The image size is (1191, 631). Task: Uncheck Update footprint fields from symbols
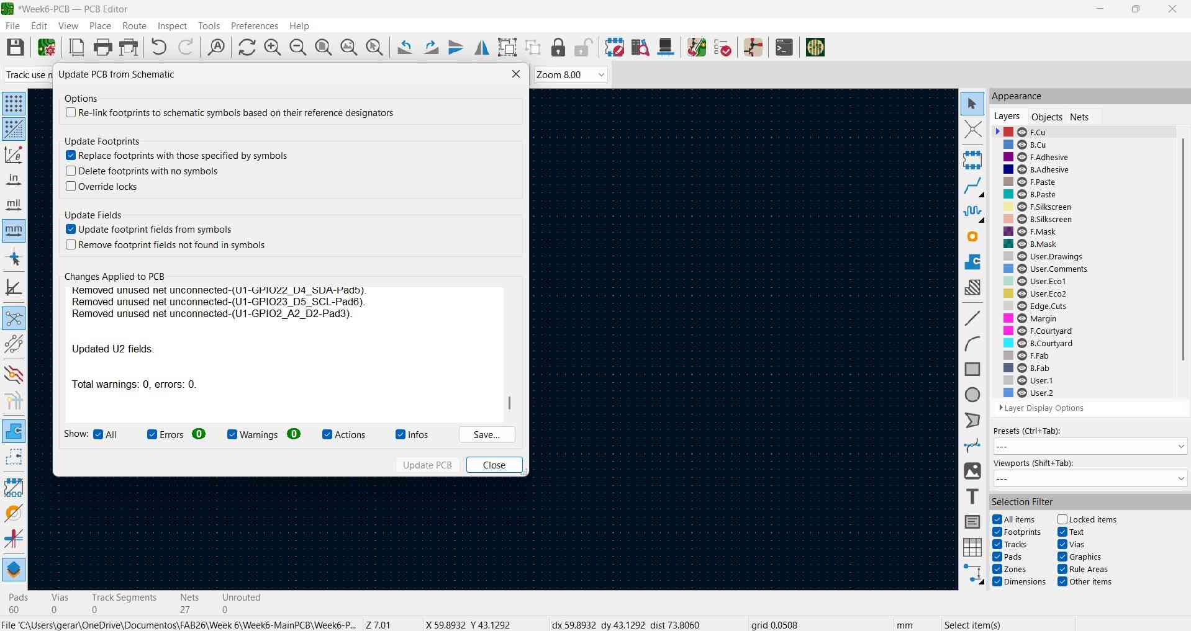[71, 230]
